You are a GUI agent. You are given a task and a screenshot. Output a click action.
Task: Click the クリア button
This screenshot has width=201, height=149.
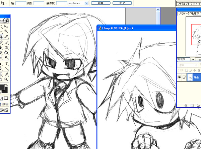tap(122, 3)
